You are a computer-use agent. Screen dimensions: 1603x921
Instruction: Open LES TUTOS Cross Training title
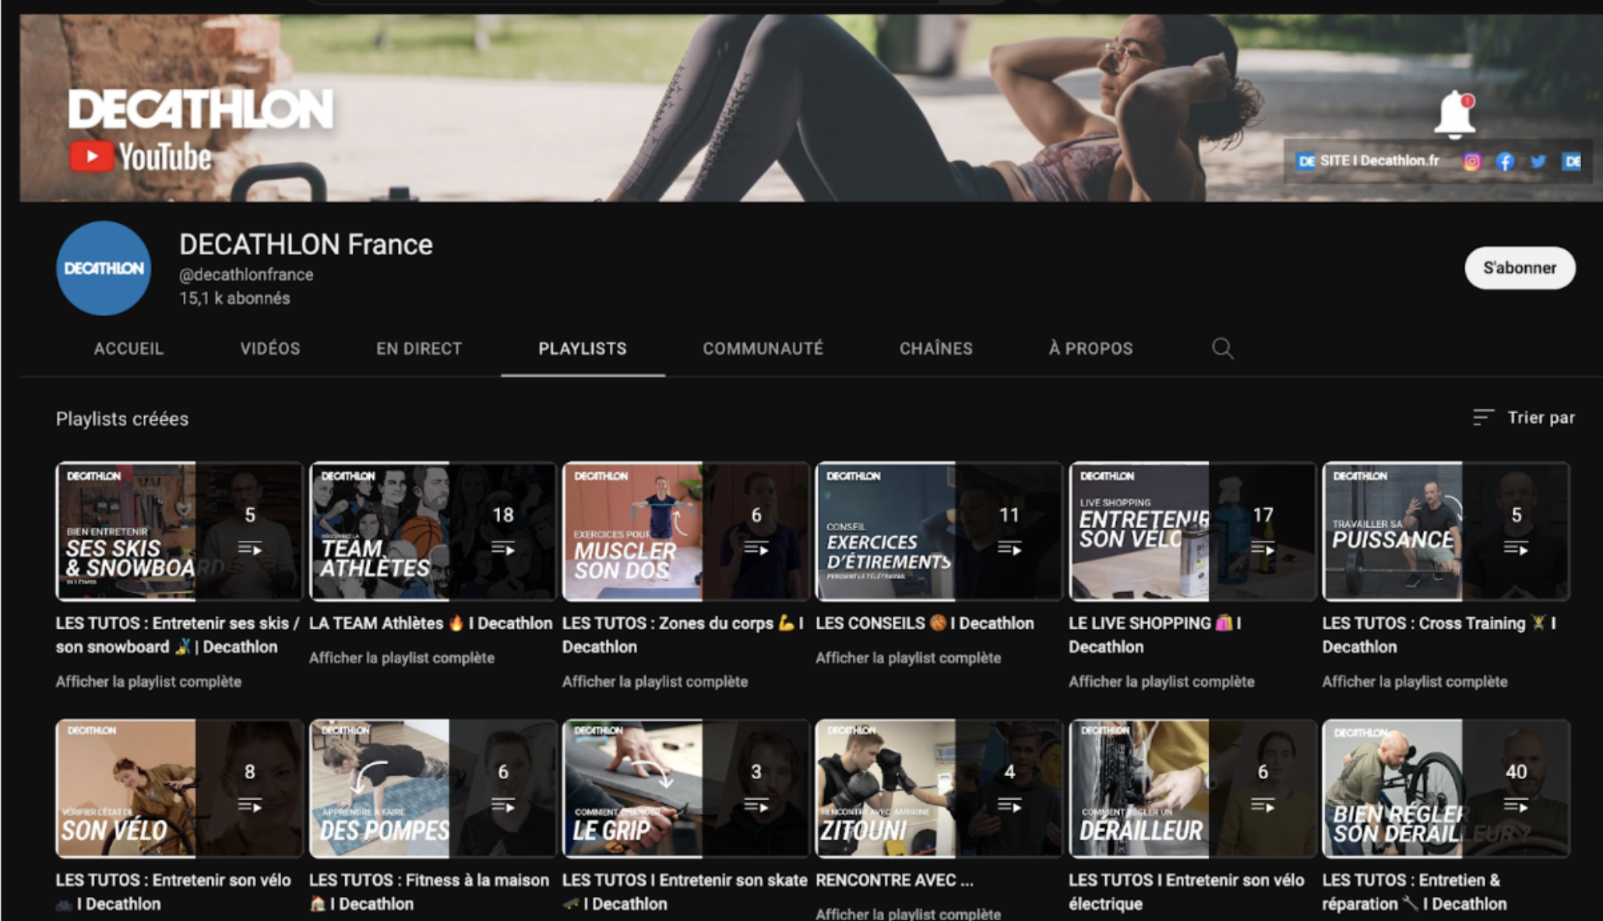click(1439, 635)
